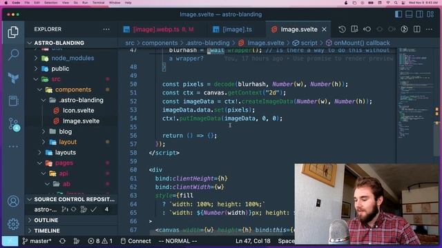Click line number 50 in gutter
Viewport: 442px width, 248px height.
click(x=133, y=84)
